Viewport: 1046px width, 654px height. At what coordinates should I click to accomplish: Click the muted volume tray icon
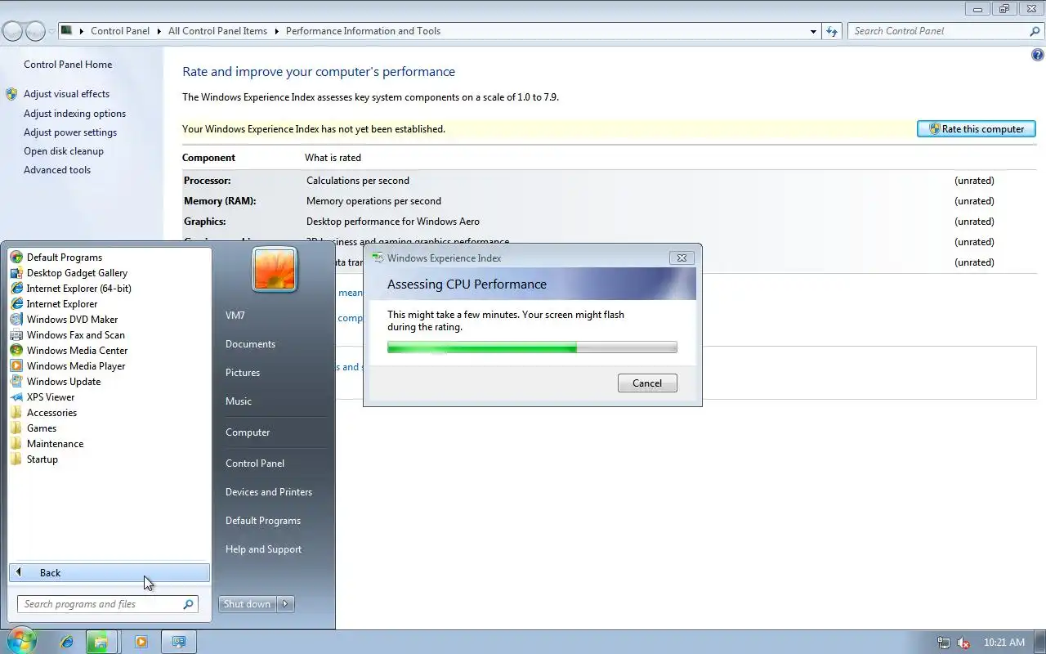(964, 643)
